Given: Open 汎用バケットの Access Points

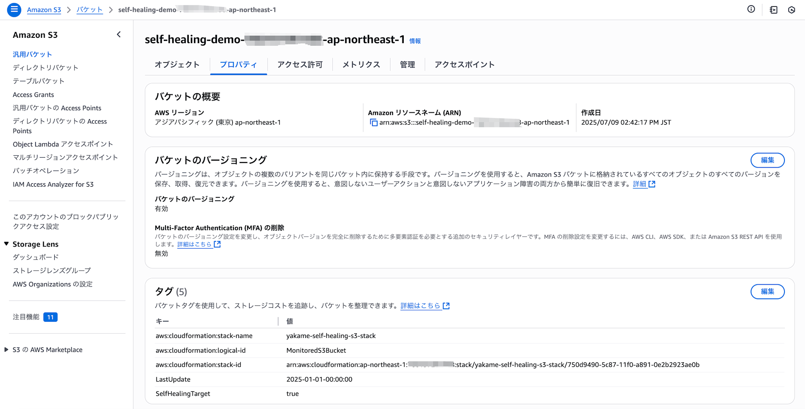Looking at the screenshot, I should 57,108.
